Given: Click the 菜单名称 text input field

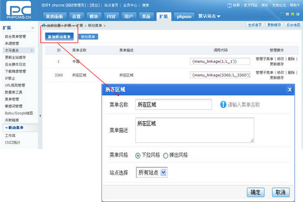Looking at the screenshot, I should (173, 105).
